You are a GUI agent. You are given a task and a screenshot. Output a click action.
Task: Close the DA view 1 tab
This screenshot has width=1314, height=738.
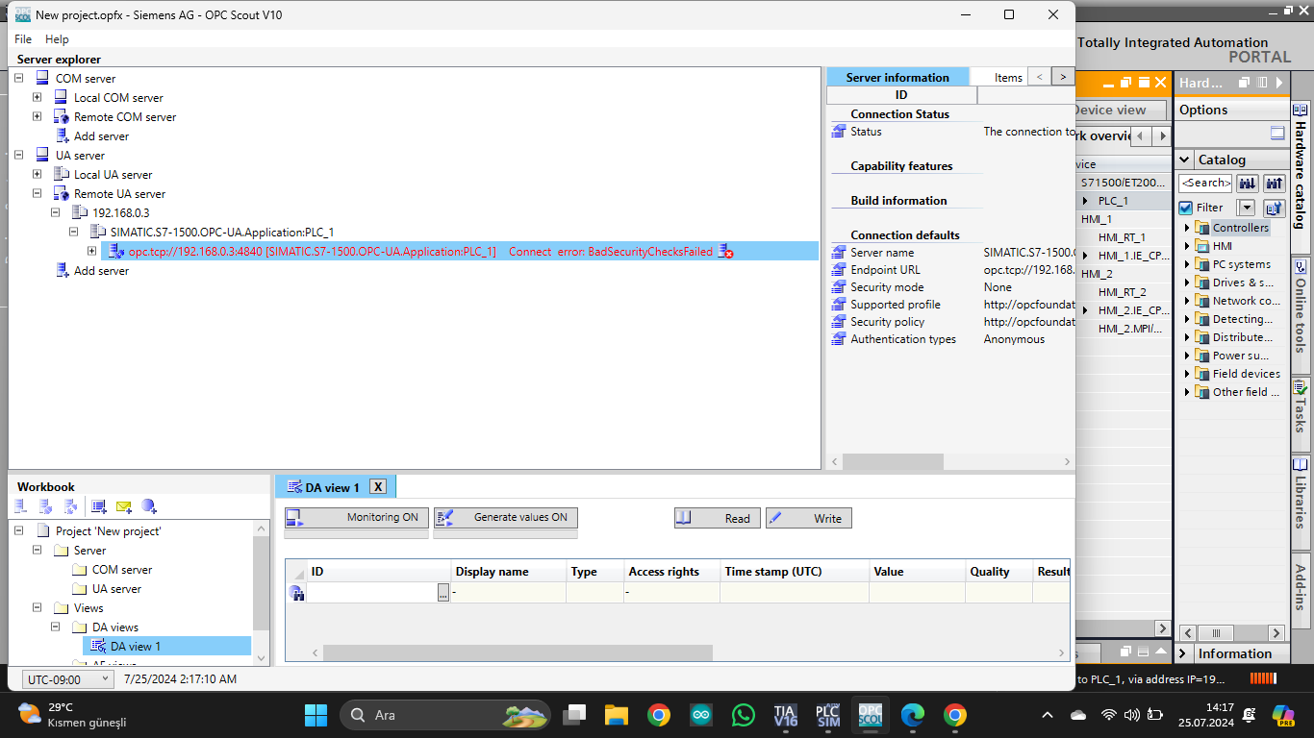coord(378,487)
